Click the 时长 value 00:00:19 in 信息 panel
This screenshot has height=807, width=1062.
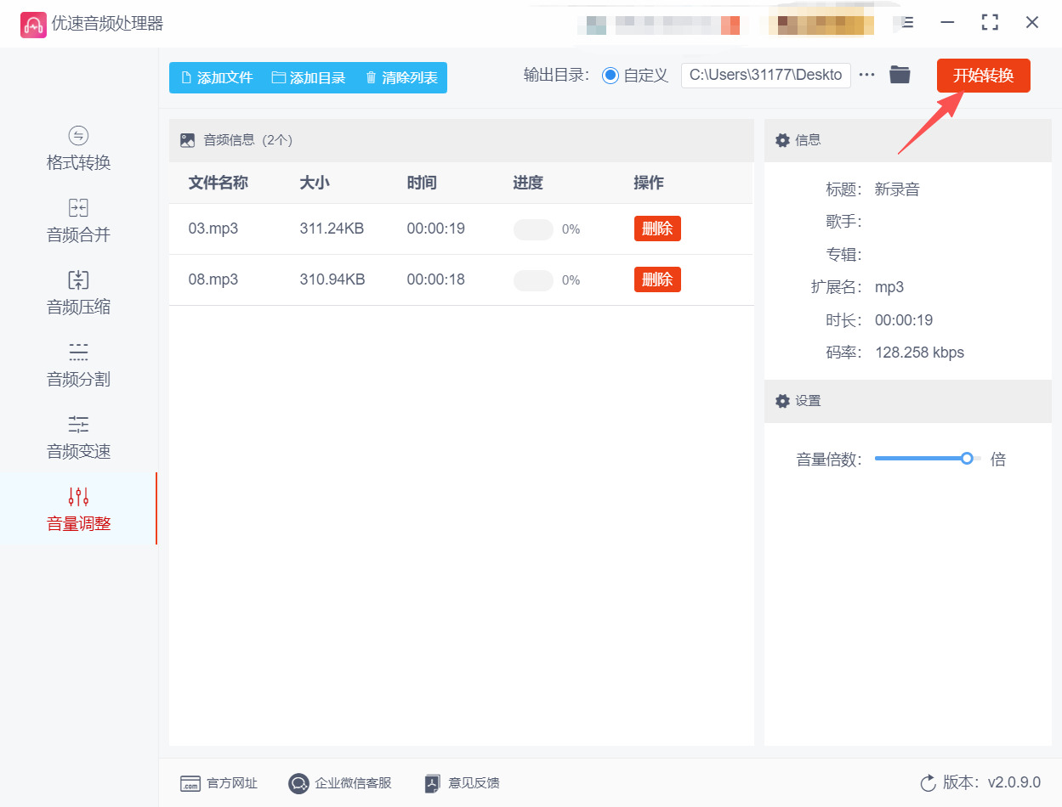pos(904,320)
